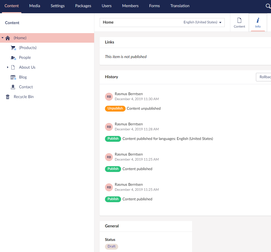Go to the Forms section
Image resolution: width=271 pixels, height=252 pixels.
point(154,6)
